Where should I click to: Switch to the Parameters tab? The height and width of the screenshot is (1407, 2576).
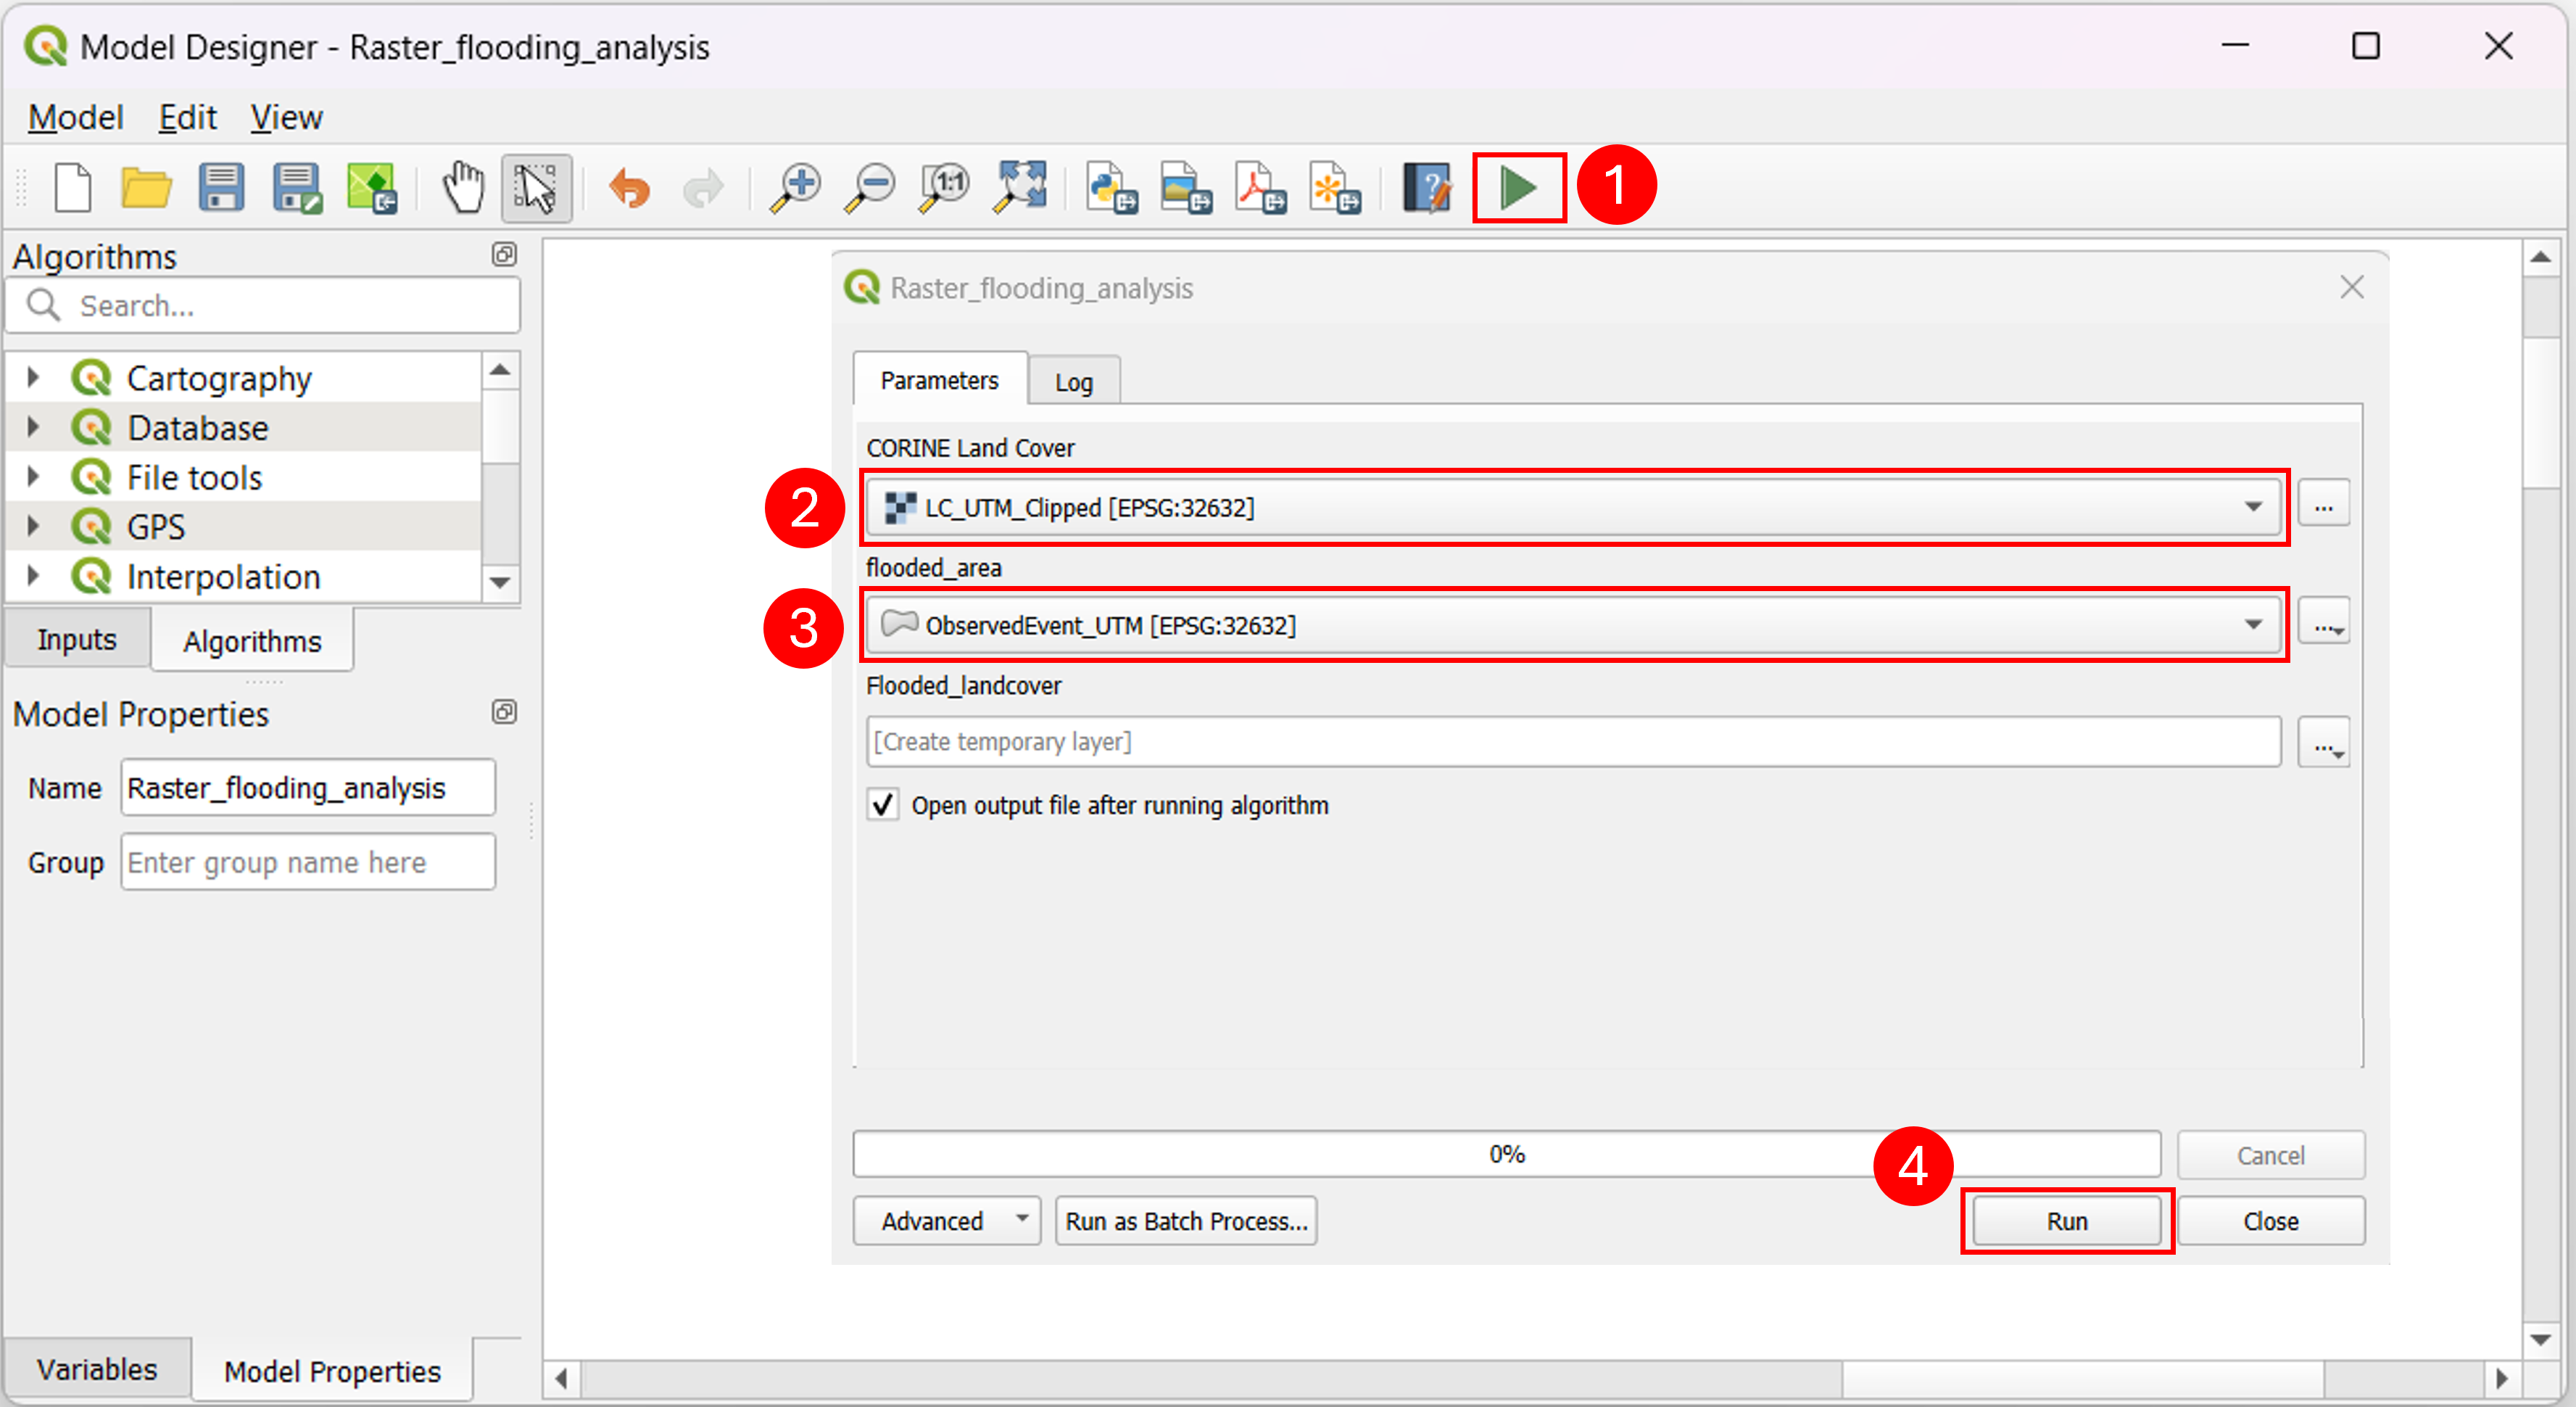(939, 380)
